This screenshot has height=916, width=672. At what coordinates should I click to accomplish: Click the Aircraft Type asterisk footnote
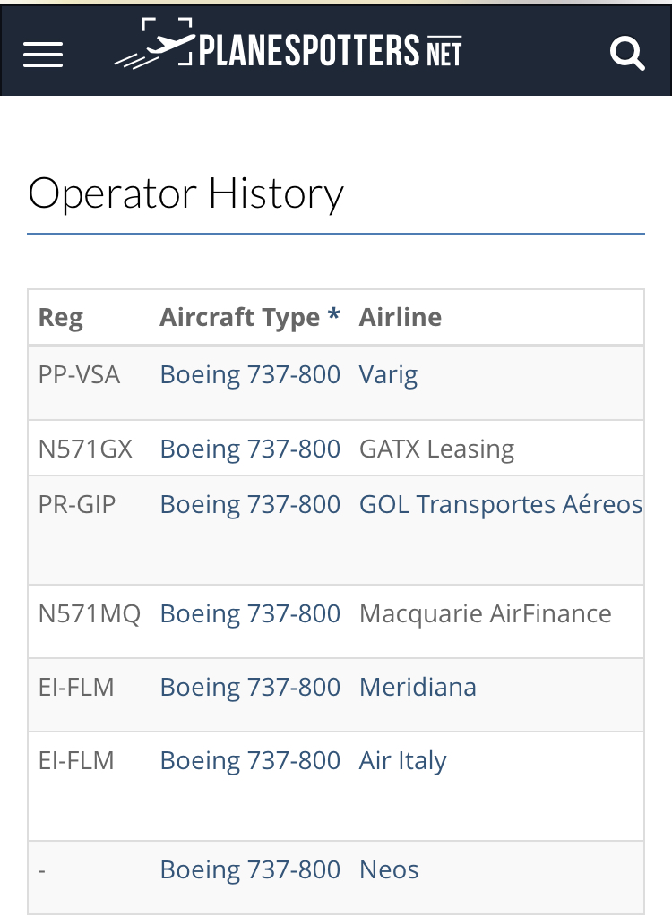pyautogui.click(x=334, y=317)
